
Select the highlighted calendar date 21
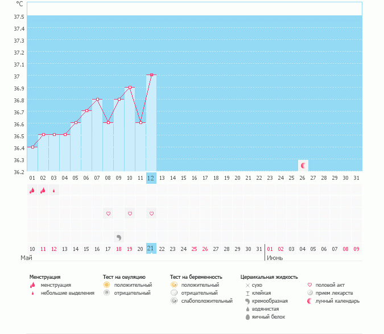click(x=151, y=249)
